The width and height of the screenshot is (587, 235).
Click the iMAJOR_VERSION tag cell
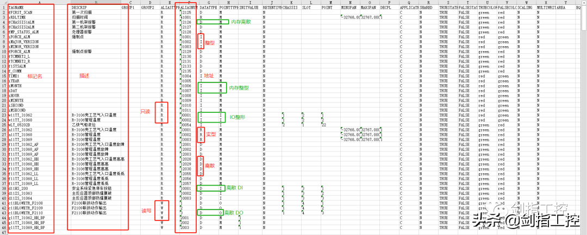point(24,42)
